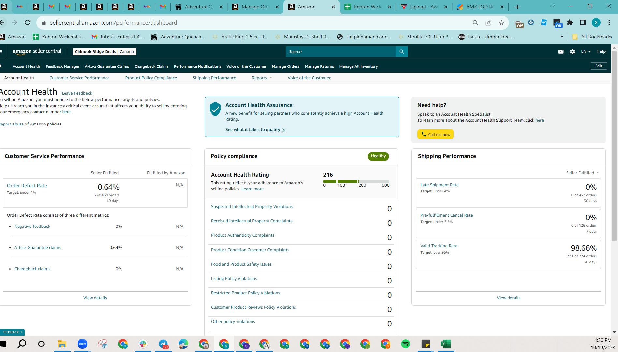Open Manage All Inventory in navigation
618x352 pixels.
pyautogui.click(x=358, y=66)
